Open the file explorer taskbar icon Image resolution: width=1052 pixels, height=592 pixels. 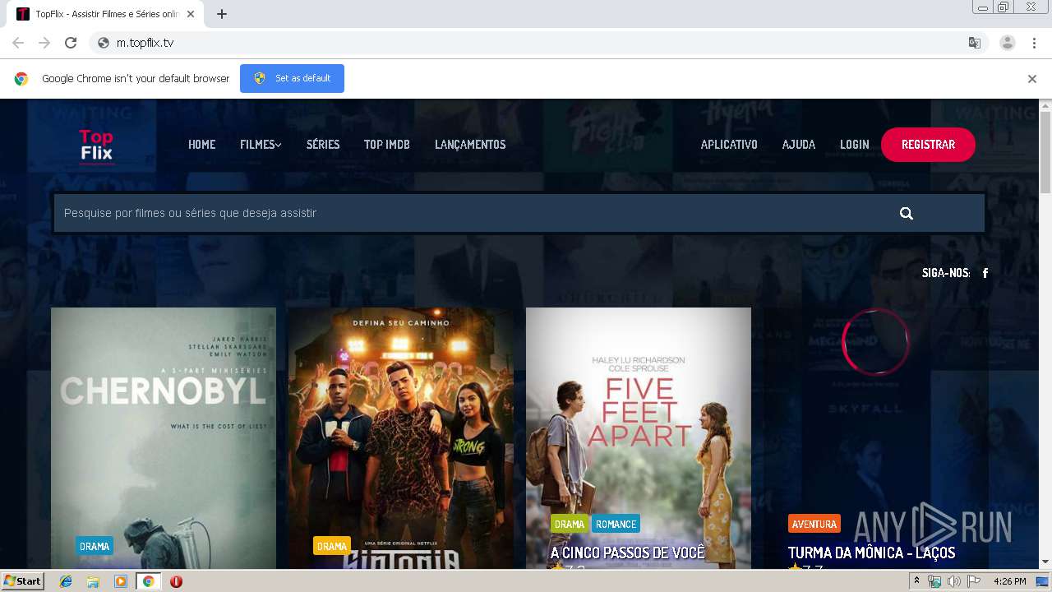tap(93, 581)
